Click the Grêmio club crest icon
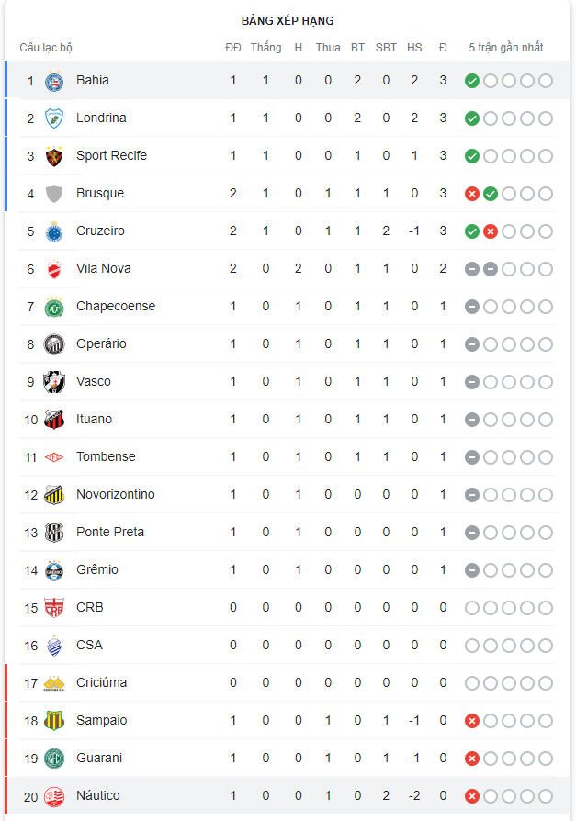Viewport: 576px width, 821px height. tap(54, 570)
